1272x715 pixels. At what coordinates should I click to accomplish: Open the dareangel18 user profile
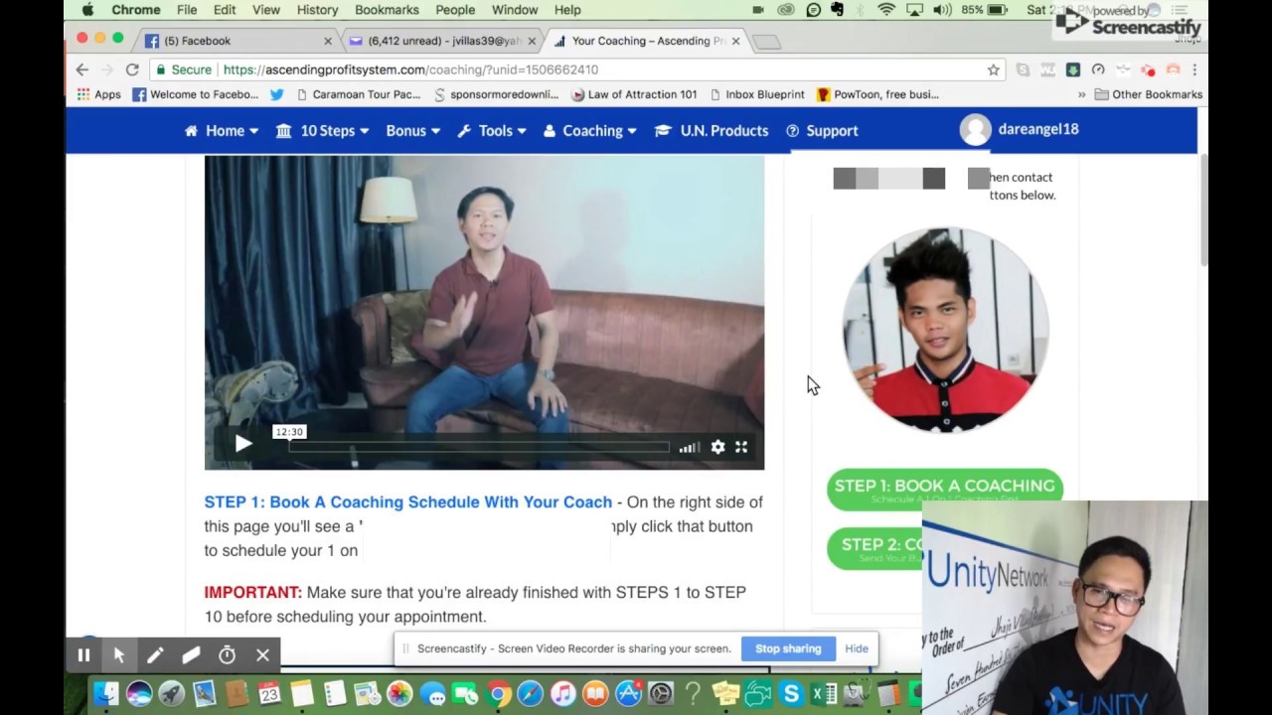1020,129
